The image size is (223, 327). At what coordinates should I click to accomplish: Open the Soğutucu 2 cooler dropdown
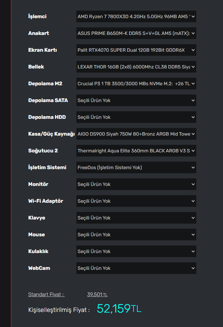click(x=136, y=151)
